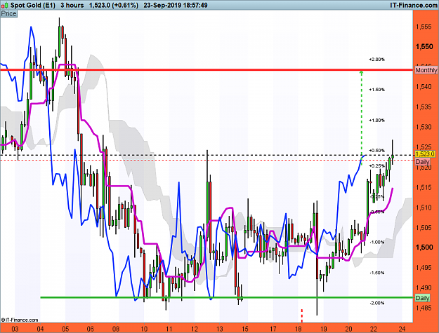Image resolution: width=439 pixels, height=333 pixels.
Task: Open the 3 hours timeframe label
Action: pos(72,6)
